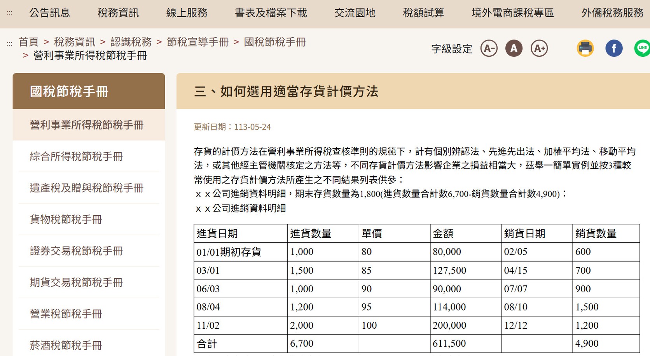
Task: Select the 611,500 total amount cell
Action: 466,344
